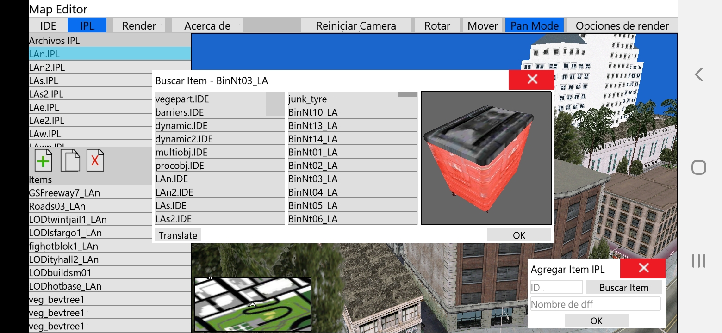
Task: Tap the Android home button
Action: click(x=699, y=167)
